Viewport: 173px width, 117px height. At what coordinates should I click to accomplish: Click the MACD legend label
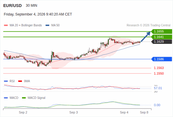tap(14, 98)
